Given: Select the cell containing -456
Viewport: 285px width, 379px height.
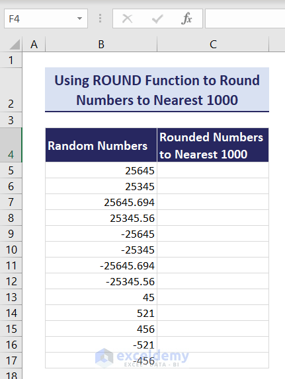Looking at the screenshot, I should point(101,361).
